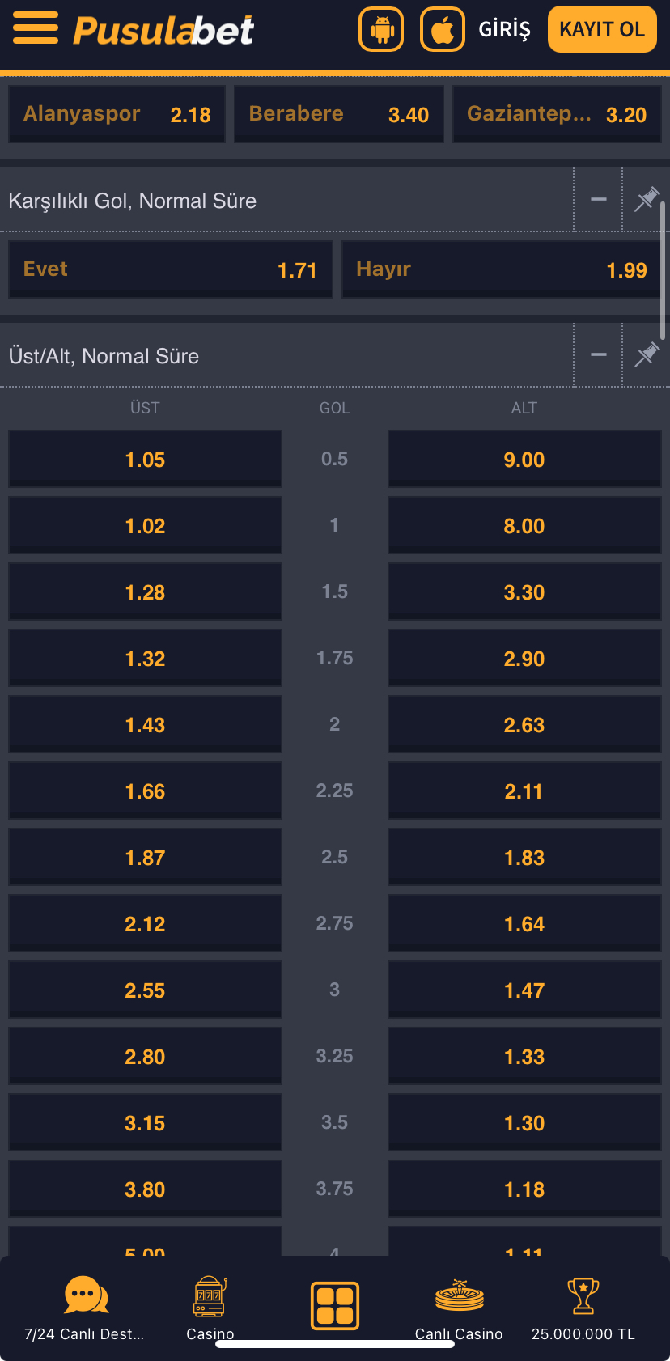Tap the Android app download icon
Screen dimensions: 670x1361
coord(381,30)
